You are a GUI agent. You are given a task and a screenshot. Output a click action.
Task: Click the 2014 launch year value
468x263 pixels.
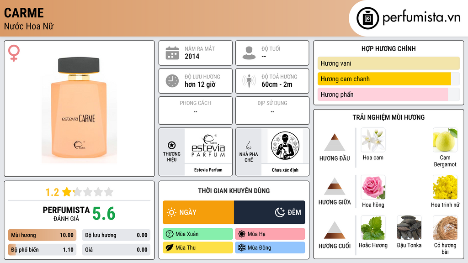pyautogui.click(x=192, y=56)
